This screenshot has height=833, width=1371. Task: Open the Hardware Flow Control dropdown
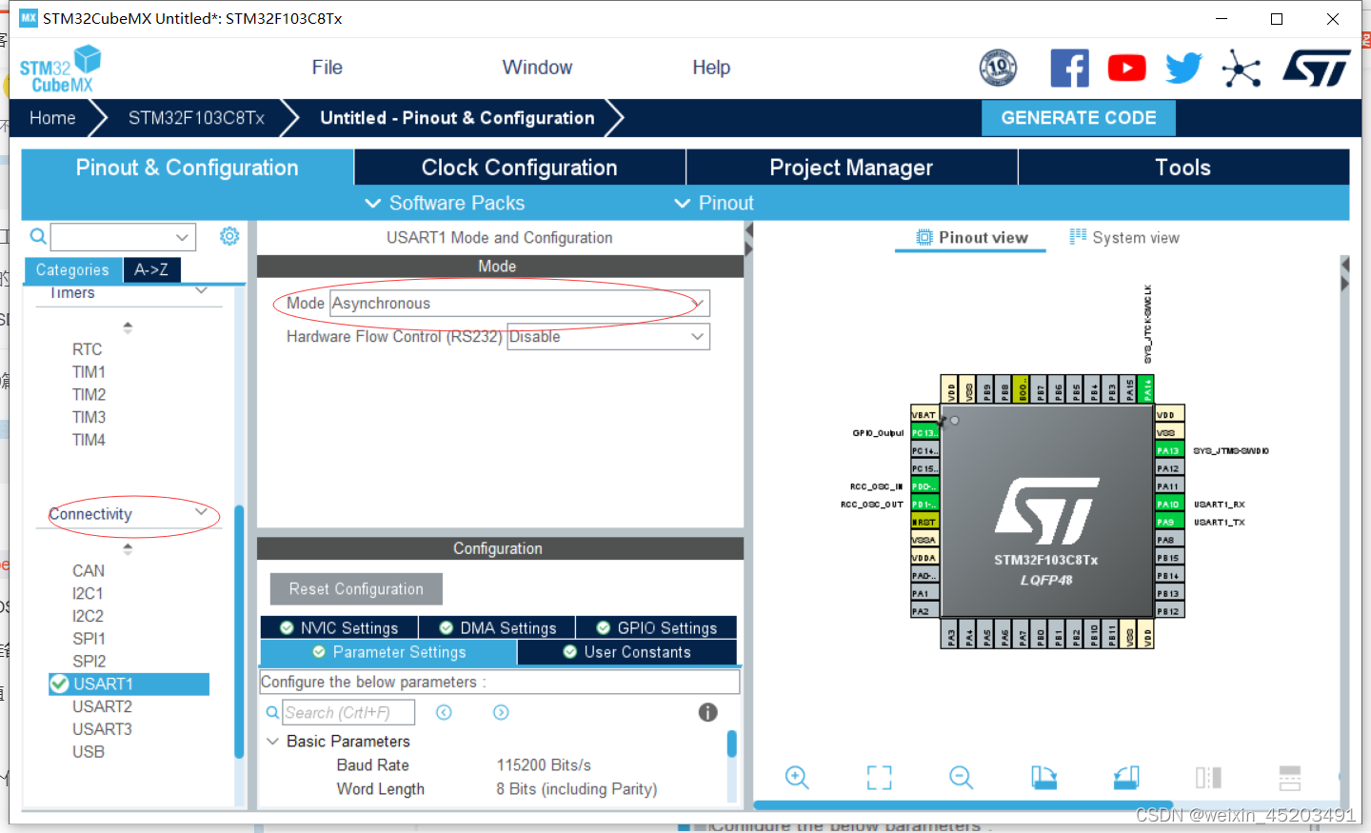[608, 337]
